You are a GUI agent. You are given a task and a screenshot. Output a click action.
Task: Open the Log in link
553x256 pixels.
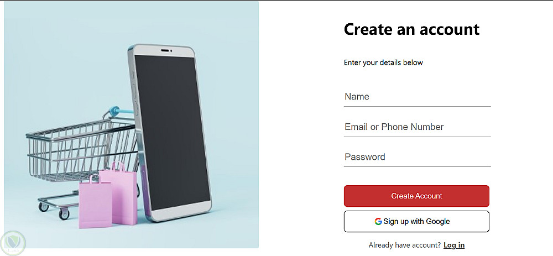[454, 245]
